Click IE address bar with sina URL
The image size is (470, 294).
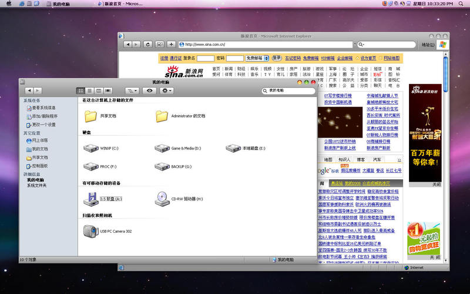pos(266,45)
